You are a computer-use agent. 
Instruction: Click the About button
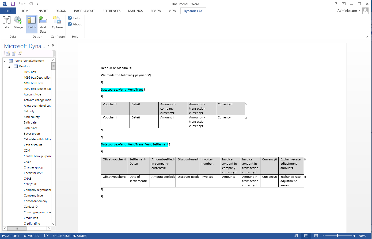tap(75, 24)
